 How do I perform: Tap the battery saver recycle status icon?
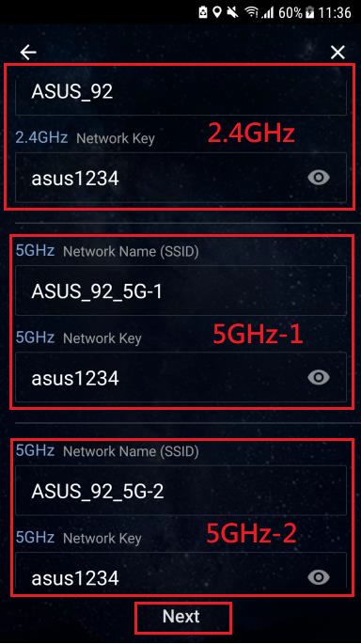(x=203, y=12)
